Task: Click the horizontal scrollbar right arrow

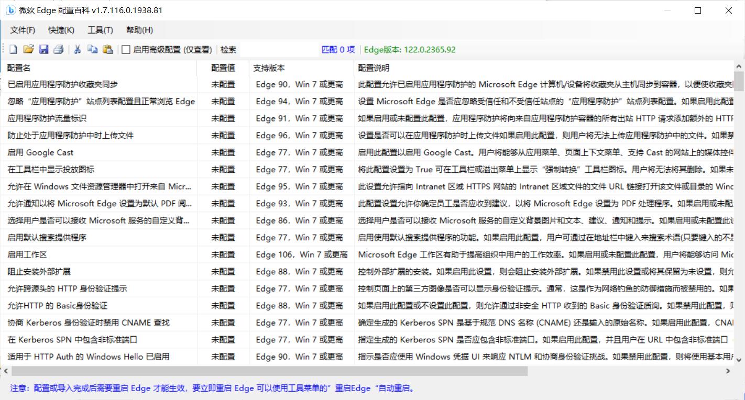Action: pyautogui.click(x=728, y=371)
